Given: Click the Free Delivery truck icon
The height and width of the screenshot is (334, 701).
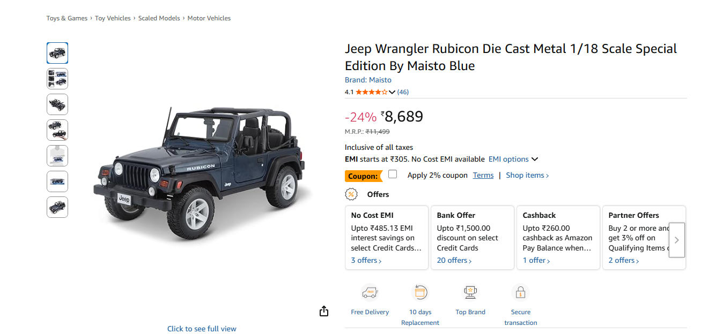Looking at the screenshot, I should point(370,293).
